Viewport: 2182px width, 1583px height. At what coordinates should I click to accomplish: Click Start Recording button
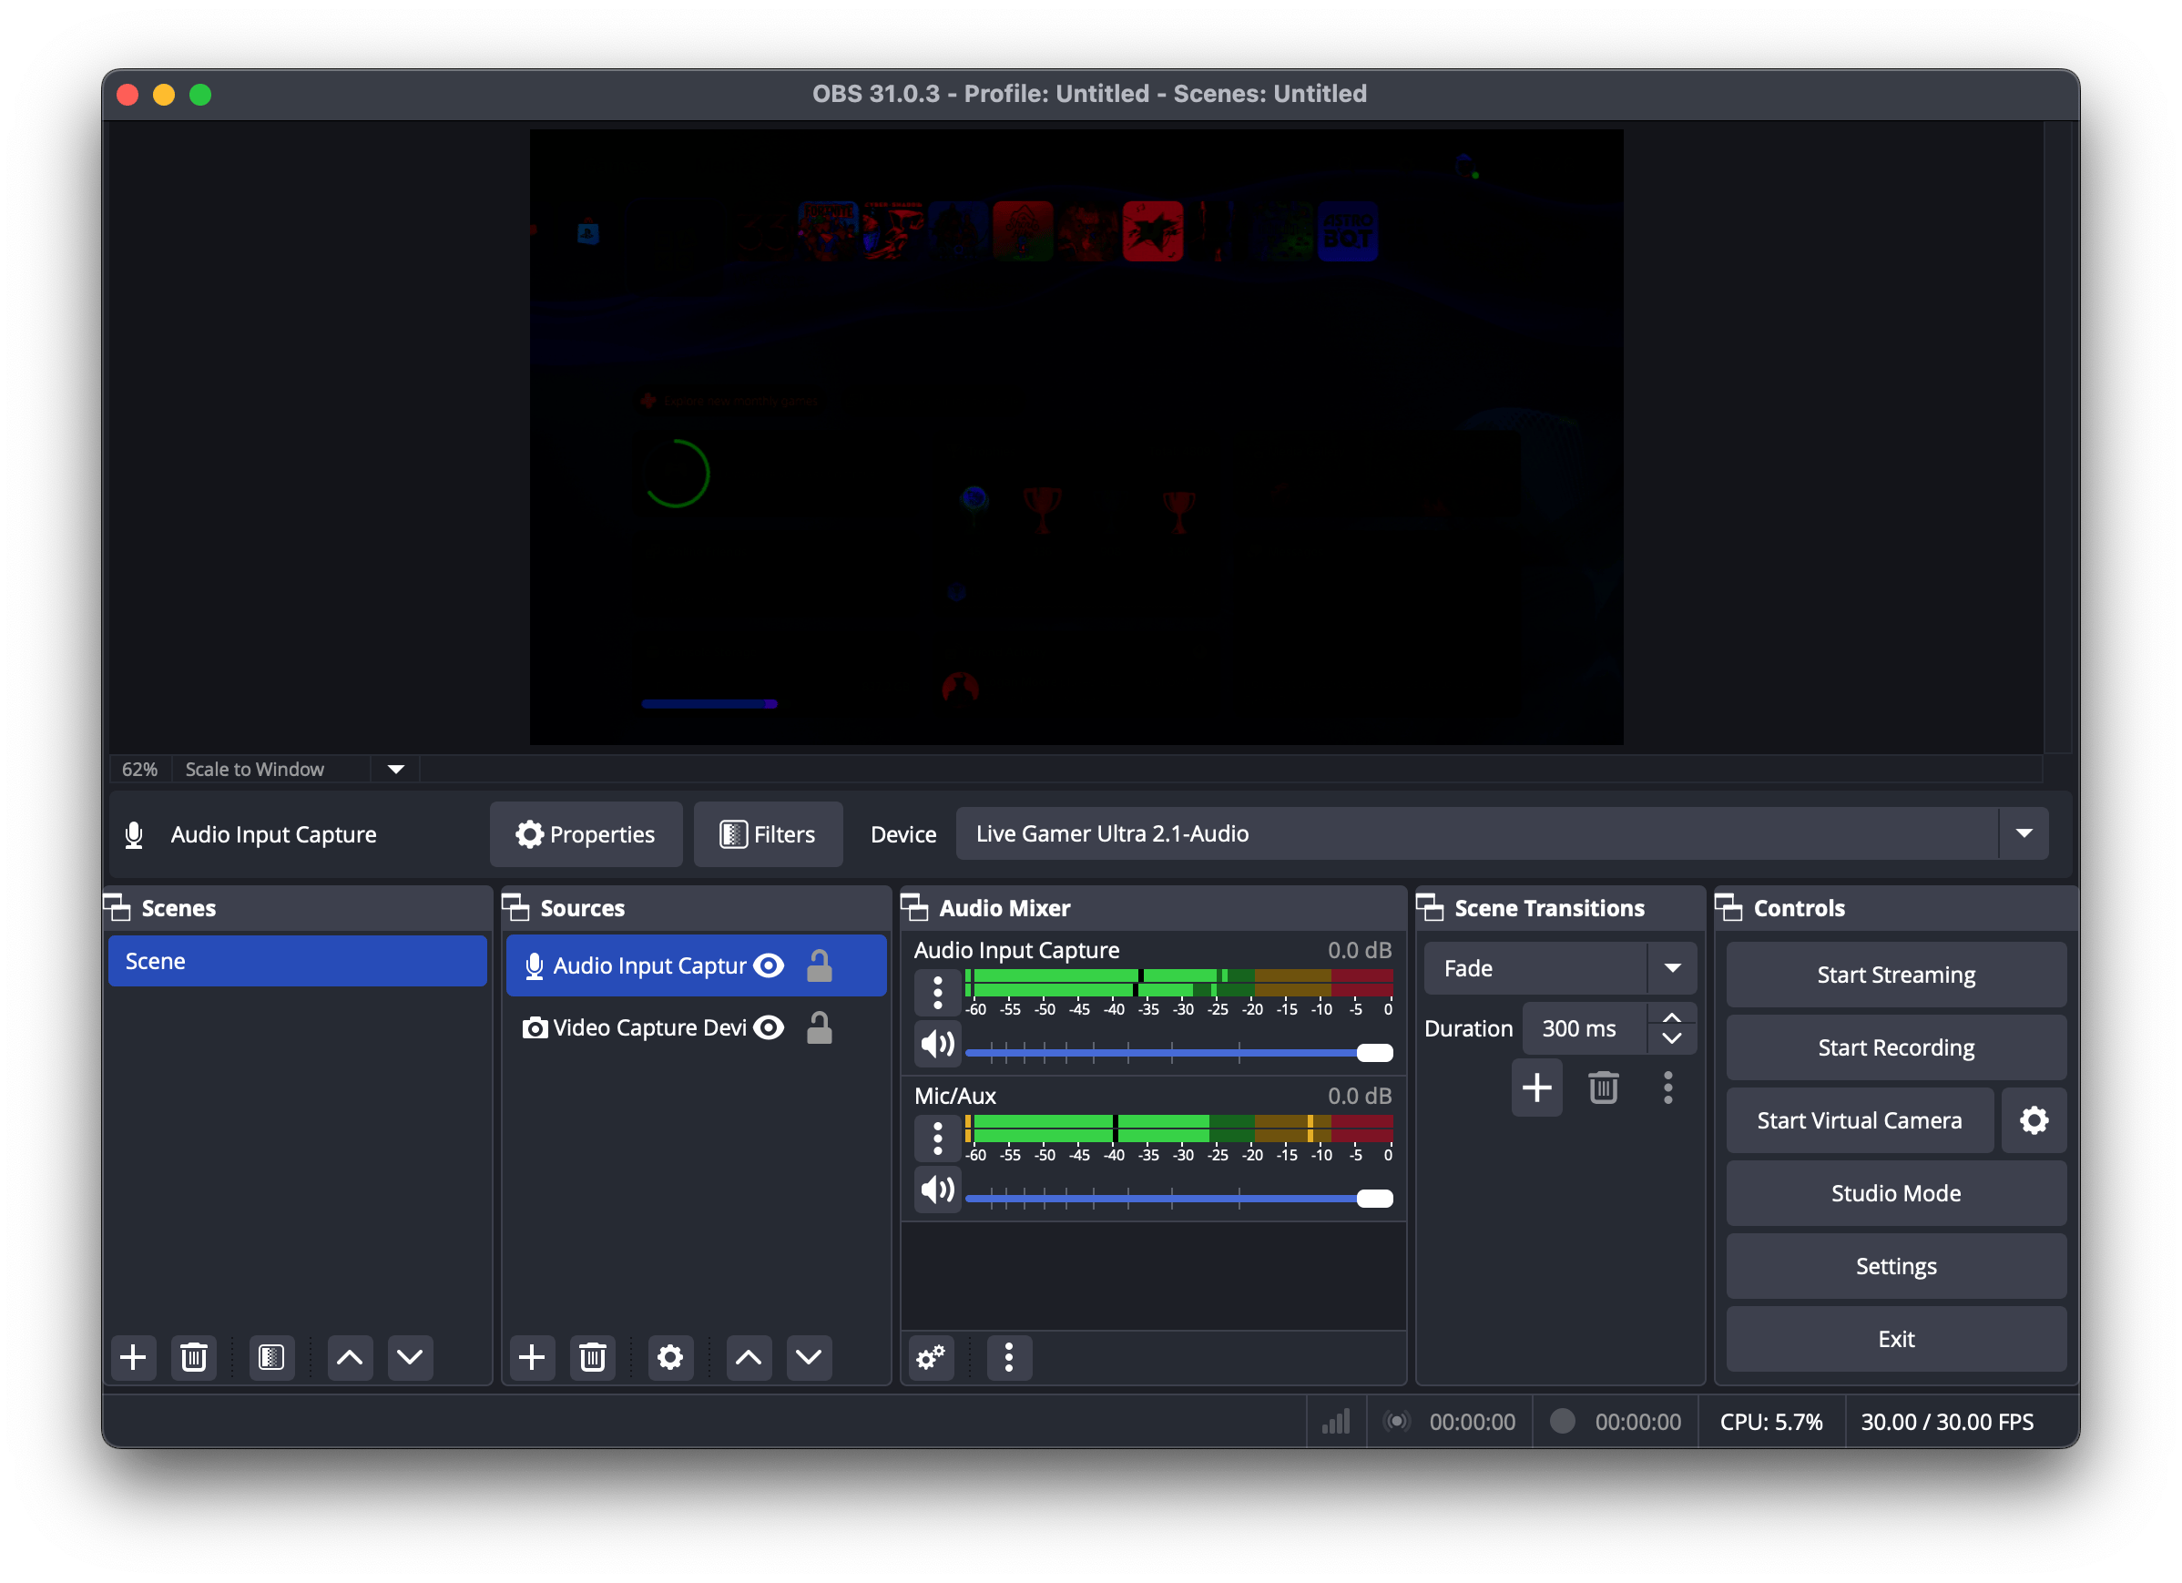click(x=1895, y=1047)
